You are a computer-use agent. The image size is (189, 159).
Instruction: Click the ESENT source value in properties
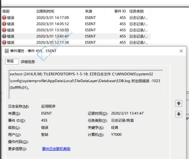coord(46,113)
